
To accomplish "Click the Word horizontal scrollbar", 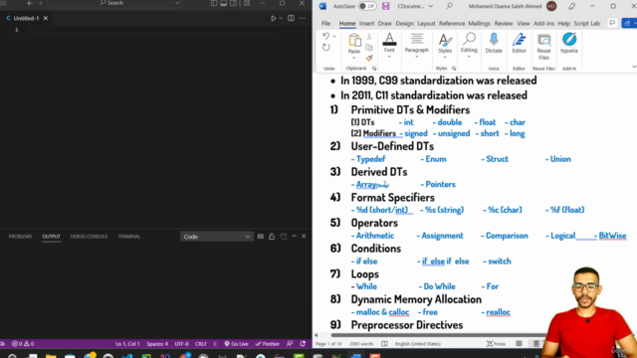I will click(x=439, y=335).
